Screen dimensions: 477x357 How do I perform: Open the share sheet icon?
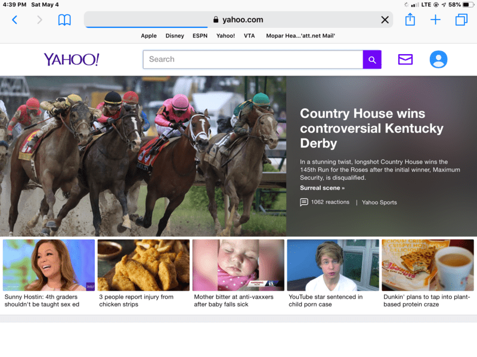[x=410, y=20]
